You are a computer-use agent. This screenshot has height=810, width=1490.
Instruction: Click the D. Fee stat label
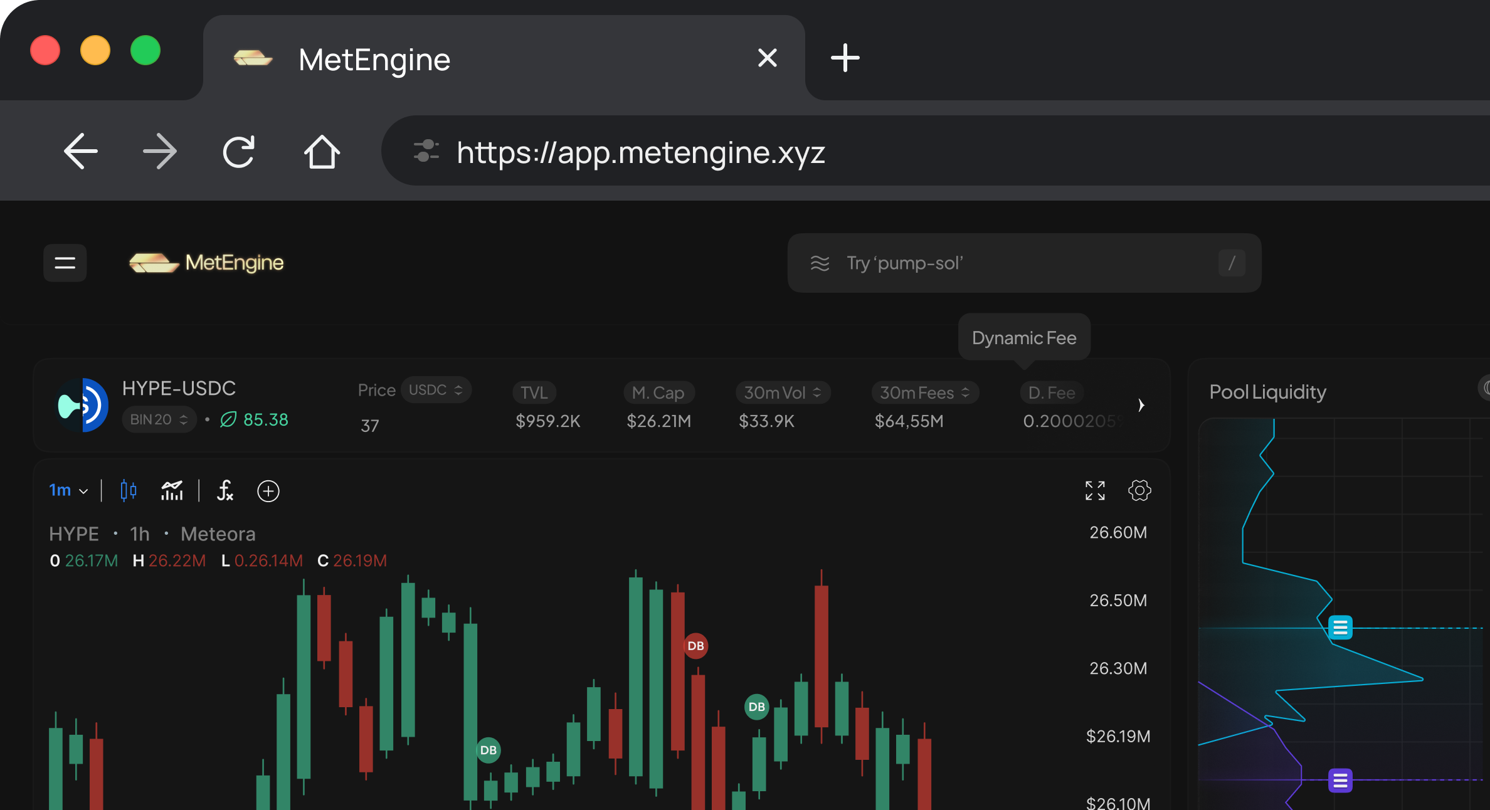tap(1051, 392)
